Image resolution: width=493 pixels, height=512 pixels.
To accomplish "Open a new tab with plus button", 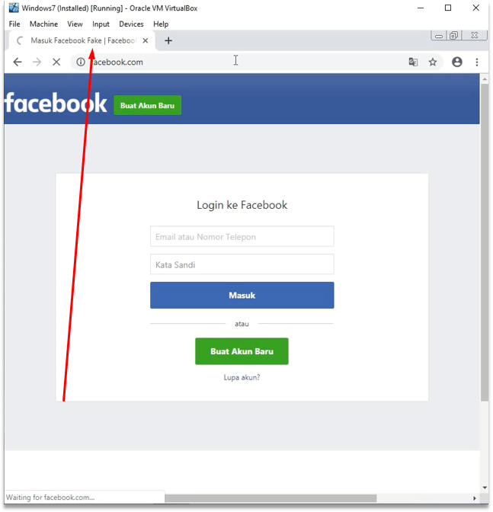I will (168, 41).
